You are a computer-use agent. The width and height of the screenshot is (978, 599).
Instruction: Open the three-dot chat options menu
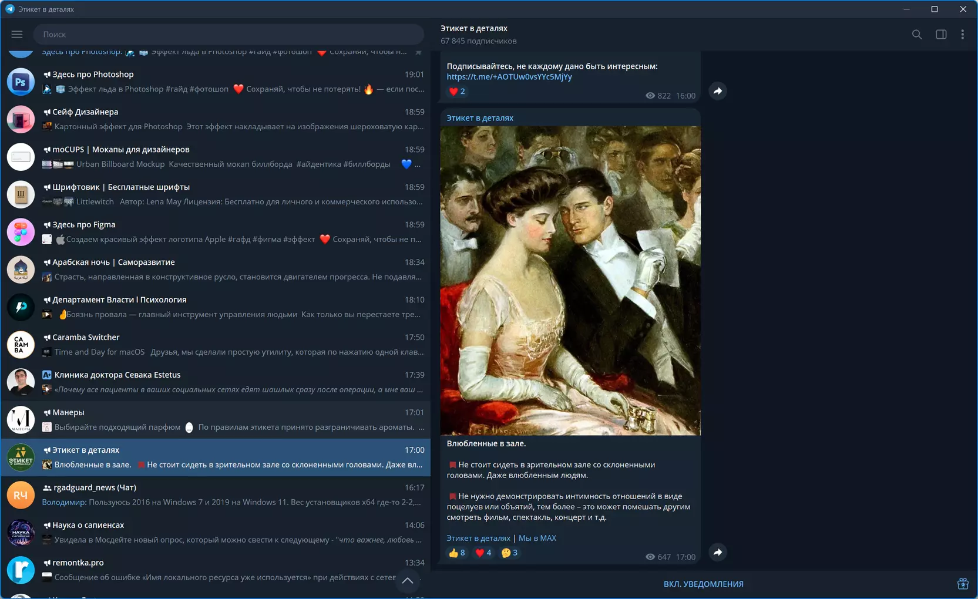(x=962, y=35)
